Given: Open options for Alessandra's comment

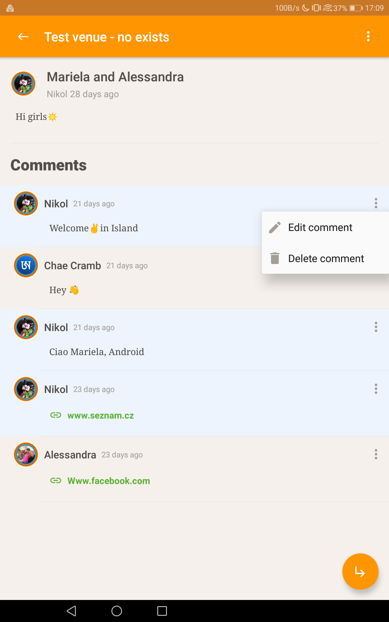Looking at the screenshot, I should [376, 454].
